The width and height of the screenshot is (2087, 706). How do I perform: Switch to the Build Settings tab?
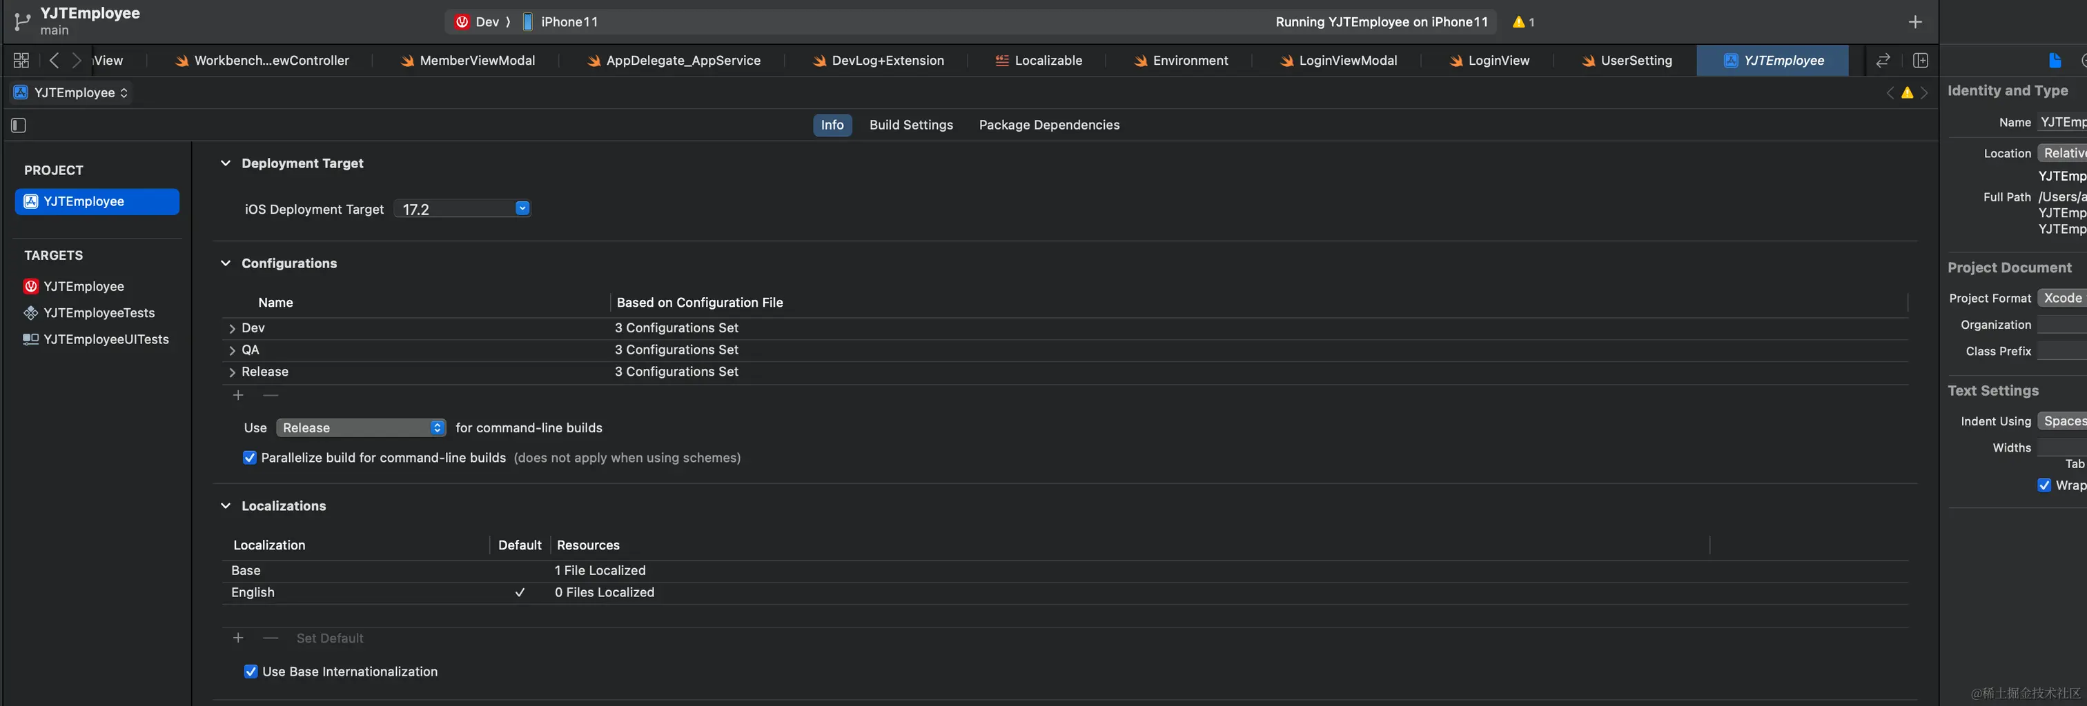[x=910, y=125]
